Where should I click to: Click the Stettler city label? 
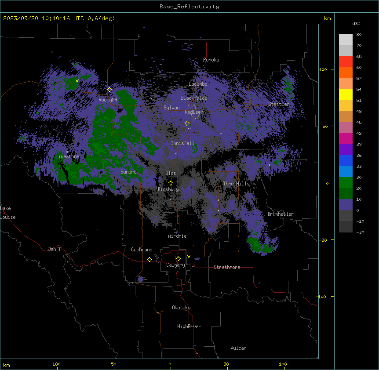pyautogui.click(x=279, y=104)
